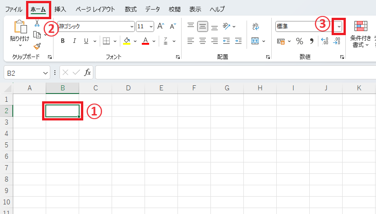Click the formula bar Enter checkmark
Viewport: 376px width, 214px height.
pos(76,72)
